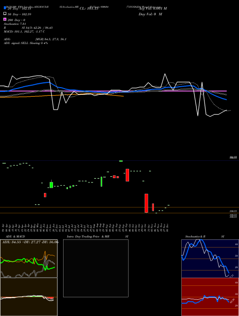Select the '20 Day = 102.13' legend text

pos(19,9)
